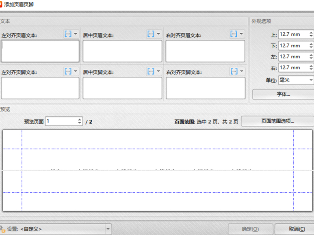Expand macro dropdown arrow for 左对齐页眉文本
This screenshot has width=314, height=235.
click(76, 34)
